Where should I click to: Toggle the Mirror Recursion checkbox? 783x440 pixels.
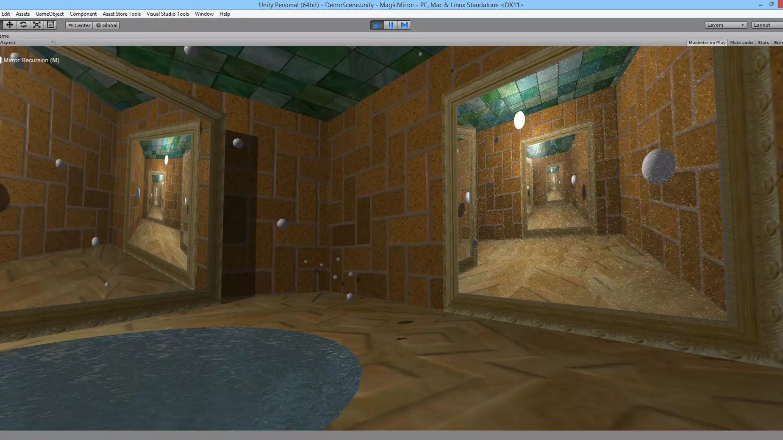tap(2, 60)
